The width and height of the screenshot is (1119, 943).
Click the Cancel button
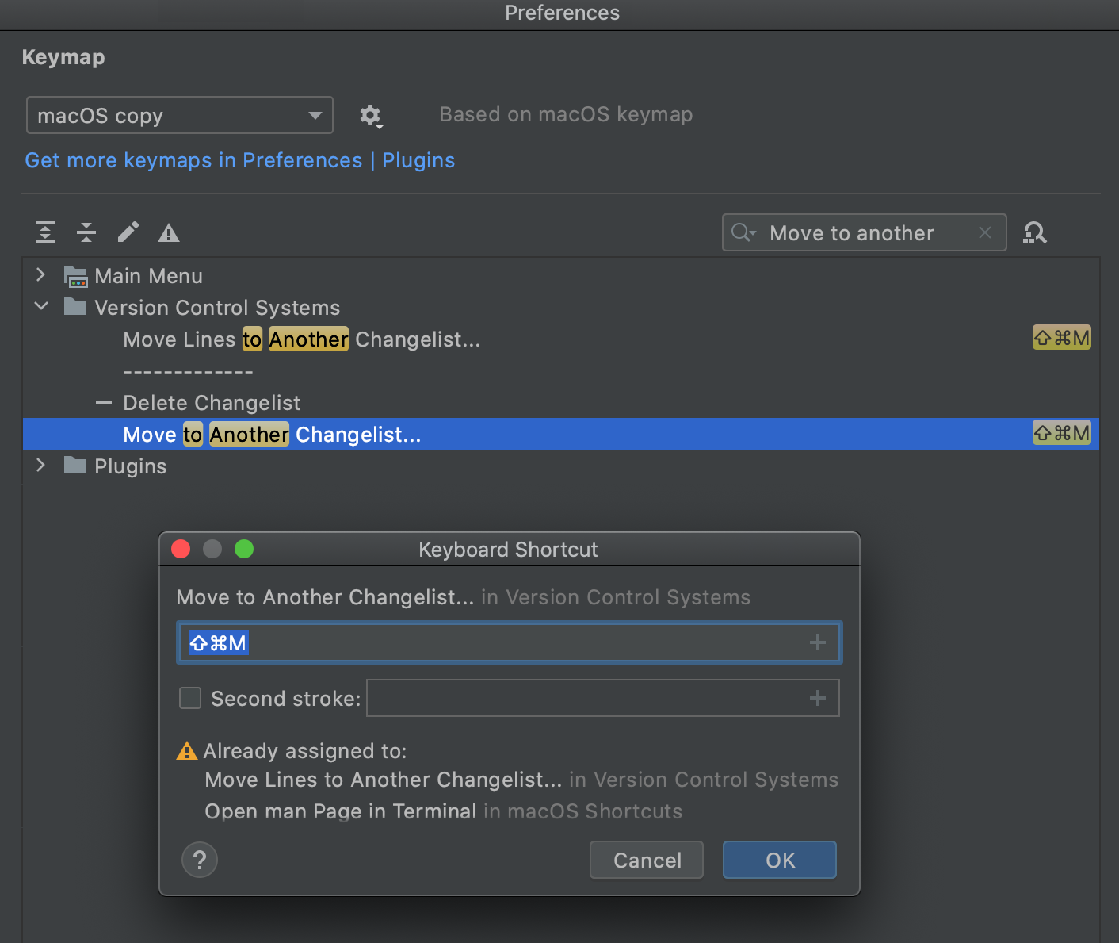point(647,860)
